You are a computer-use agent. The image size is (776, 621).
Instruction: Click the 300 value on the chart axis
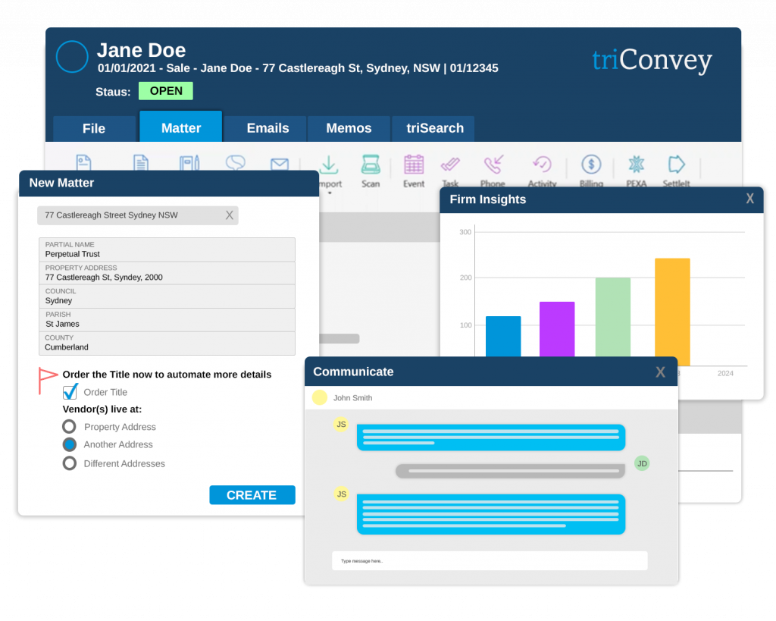coord(465,232)
